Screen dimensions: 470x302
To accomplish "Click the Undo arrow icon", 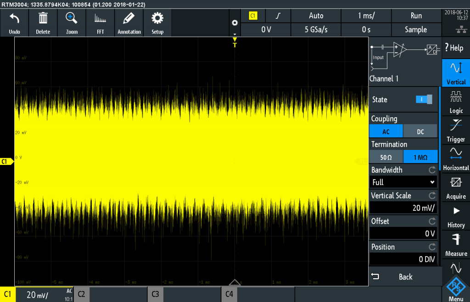I will tap(14, 19).
